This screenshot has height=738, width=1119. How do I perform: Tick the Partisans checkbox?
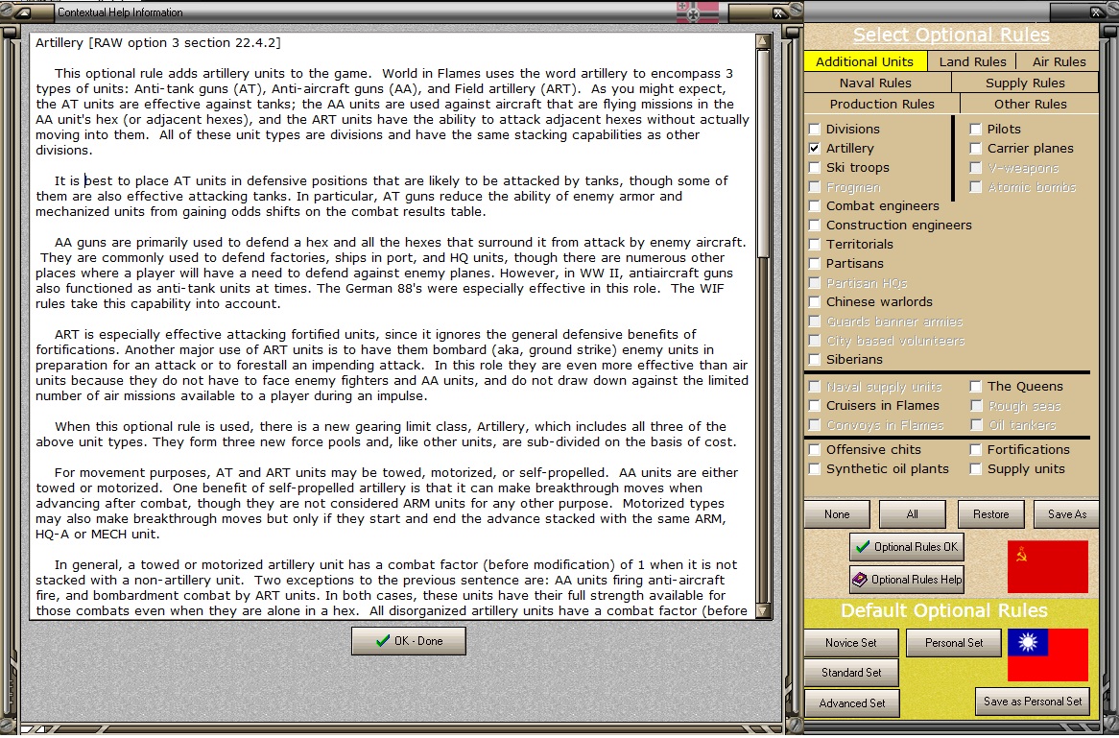point(814,264)
